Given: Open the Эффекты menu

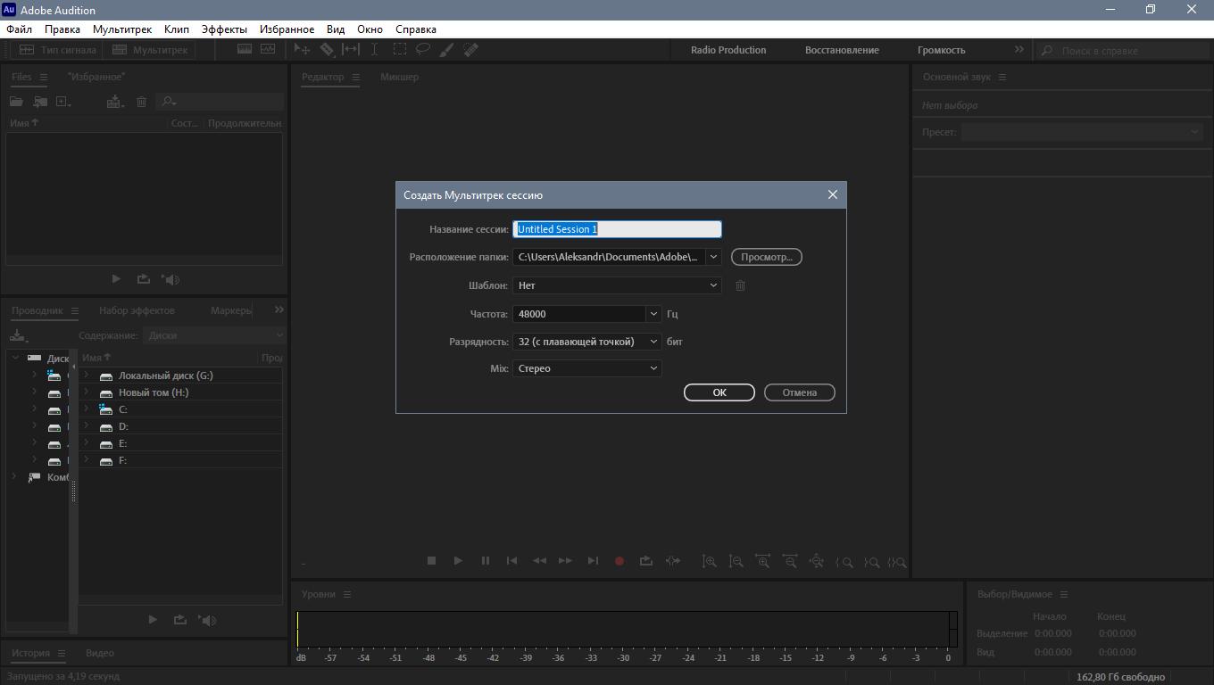Looking at the screenshot, I should (224, 29).
